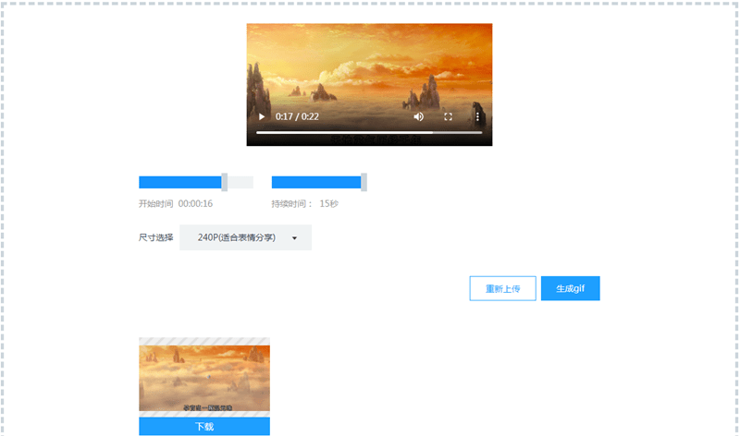Open the generated GIF thumbnail preview
740x436 pixels.
(204, 377)
